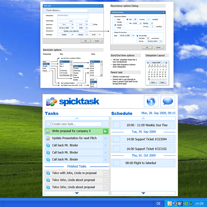The image size is (207, 207).
Task: Select the End after occurrences radio button
Action: coord(137,38)
